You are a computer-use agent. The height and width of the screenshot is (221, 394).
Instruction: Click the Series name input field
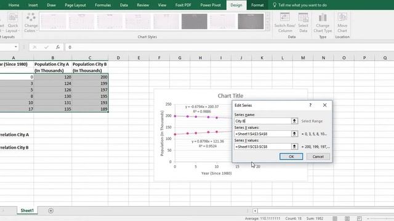(x=263, y=121)
